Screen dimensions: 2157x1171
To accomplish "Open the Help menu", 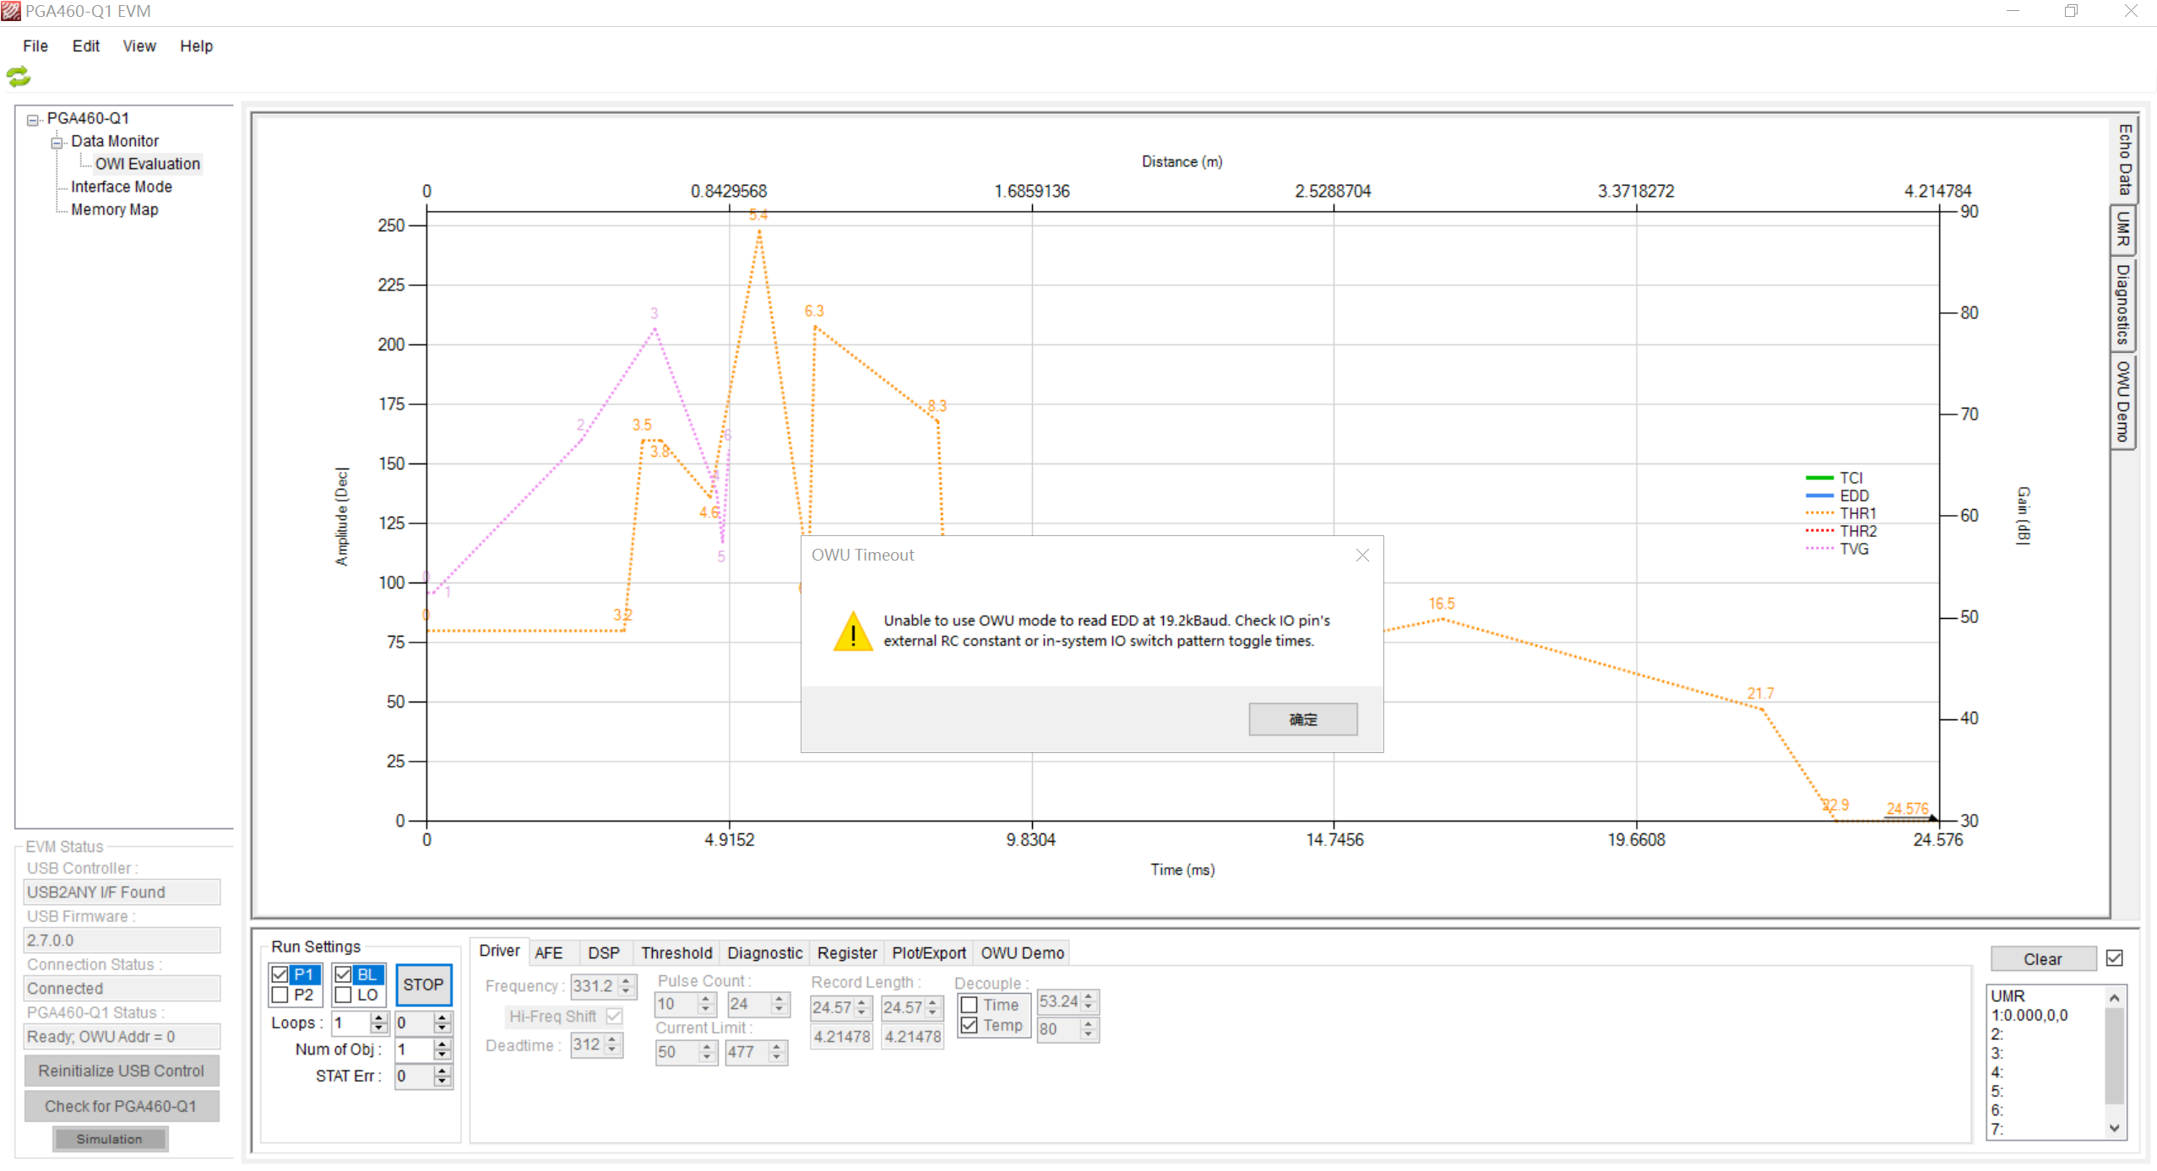I will click(196, 46).
